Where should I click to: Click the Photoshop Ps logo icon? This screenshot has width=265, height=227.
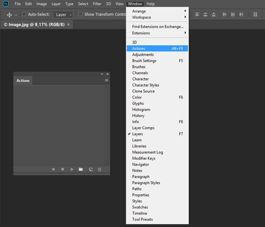click(6, 4)
